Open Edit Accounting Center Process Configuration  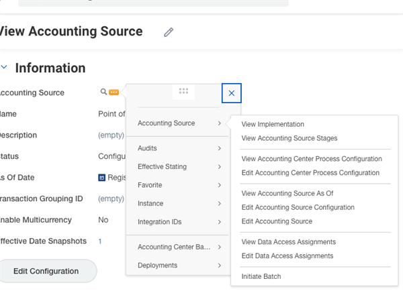310,173
